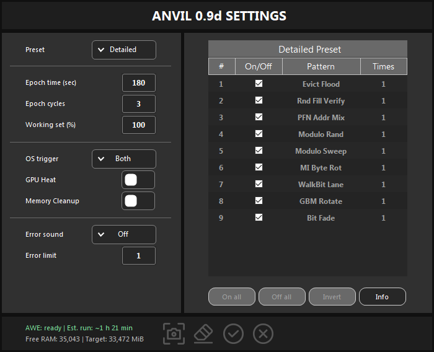434x352 pixels.
Task: Toggle the MI Byte Rot checkbox
Action: [x=259, y=167]
